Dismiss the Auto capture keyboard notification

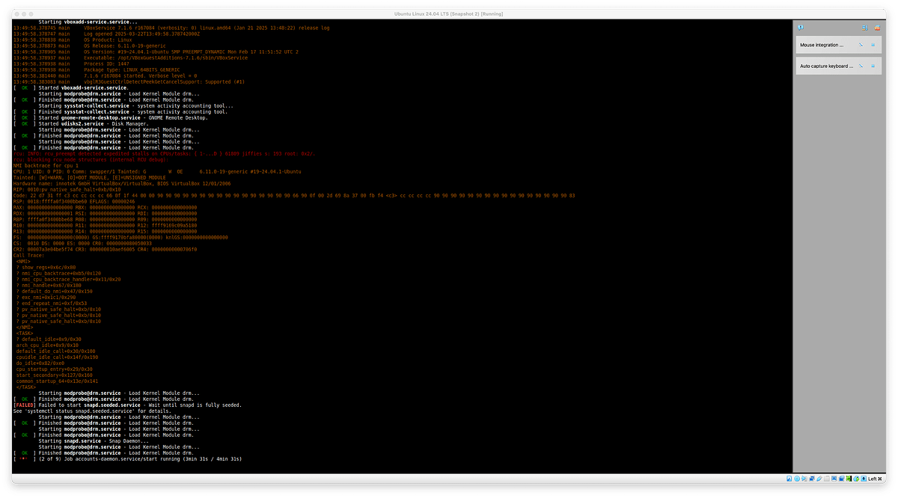(x=873, y=66)
